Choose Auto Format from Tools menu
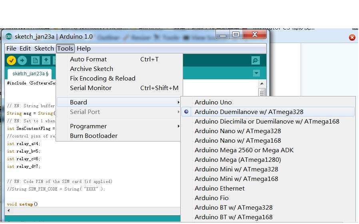 pos(118,59)
